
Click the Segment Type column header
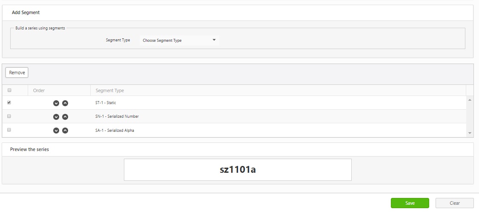point(110,90)
